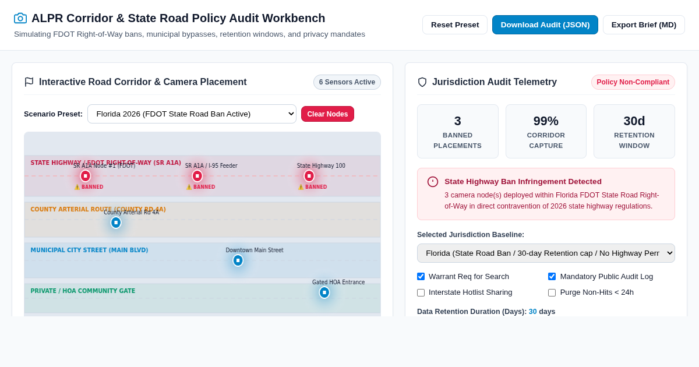699x367 pixels.
Task: Click the BANNED tag under SR A1A / I-95 Feeder
Action: 200,187
